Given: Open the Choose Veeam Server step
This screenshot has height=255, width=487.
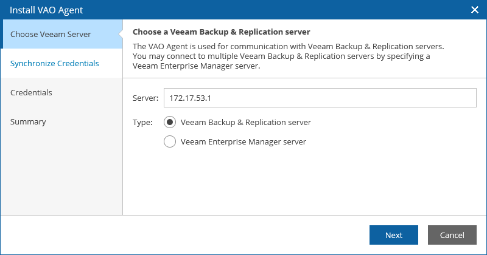Looking at the screenshot, I should 51,35.
